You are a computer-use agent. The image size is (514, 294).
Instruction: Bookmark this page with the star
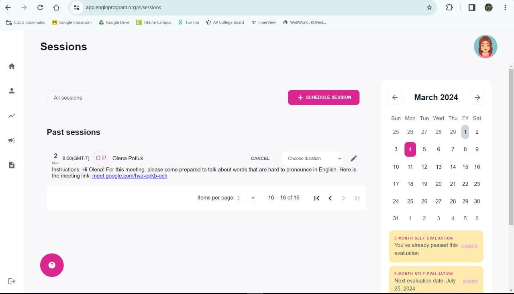click(x=429, y=7)
